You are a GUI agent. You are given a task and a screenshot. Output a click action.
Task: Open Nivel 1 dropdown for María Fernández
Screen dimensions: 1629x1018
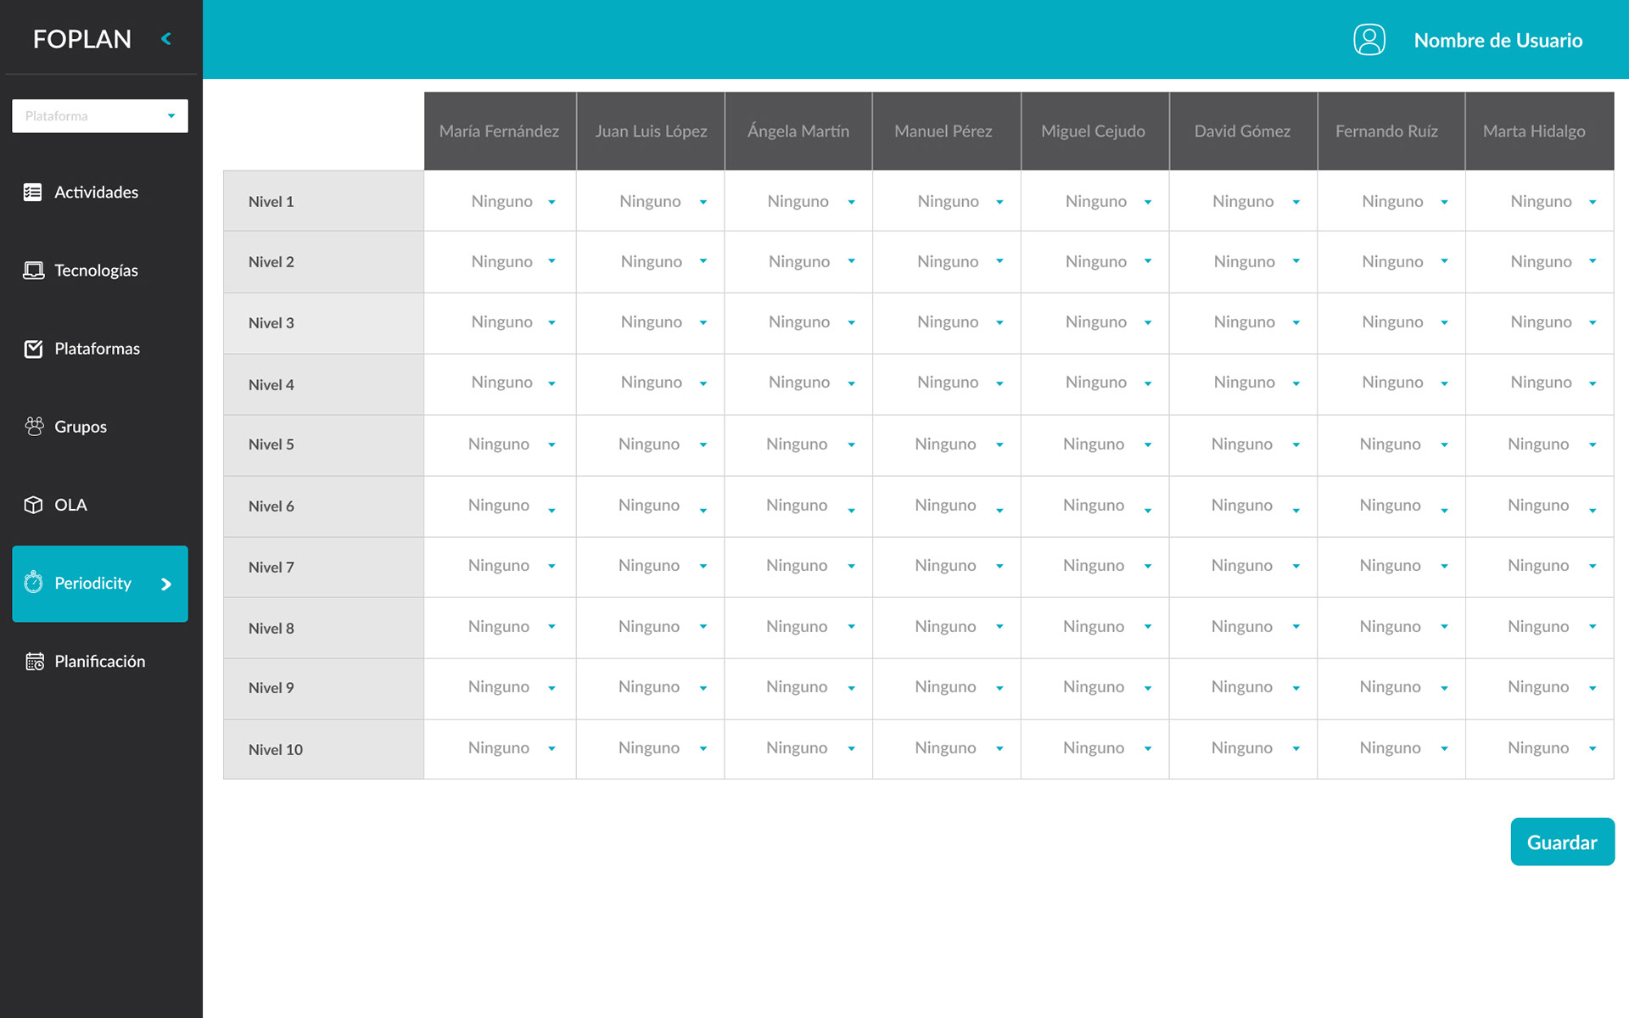[x=512, y=202]
